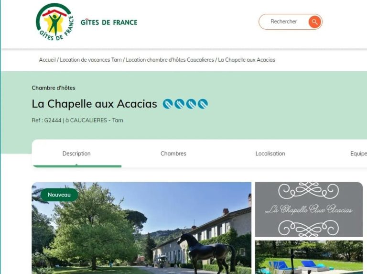Click the Nouveau badge on photo
Viewport: 367px width, 274px height.
point(59,195)
